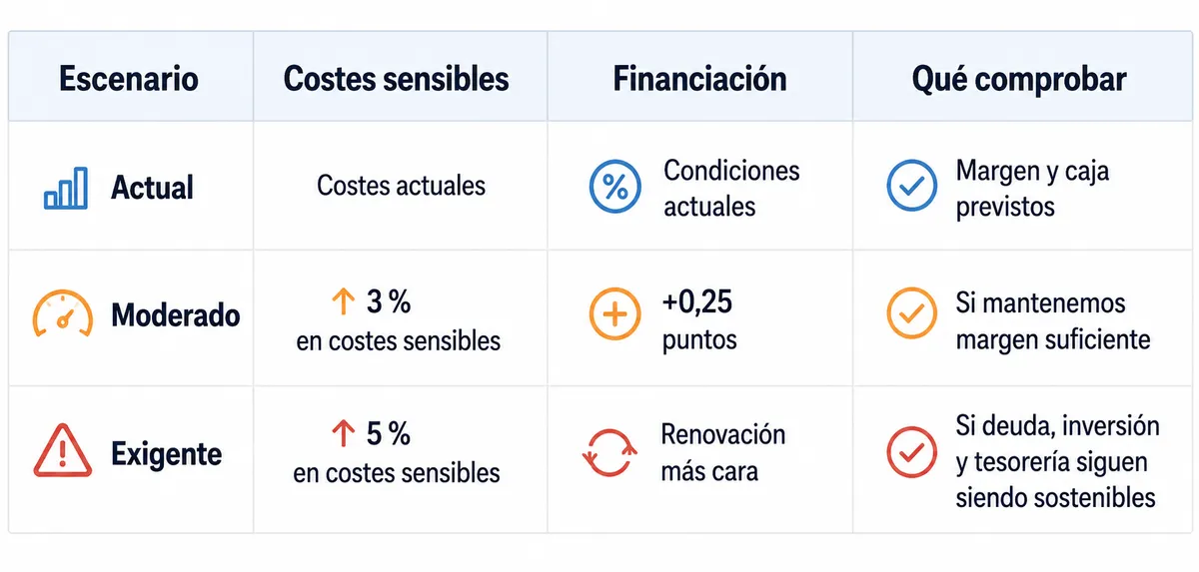Screen dimensions: 1199x572
Task: Click the red up arrow next to 5 %
Action: coord(342,433)
